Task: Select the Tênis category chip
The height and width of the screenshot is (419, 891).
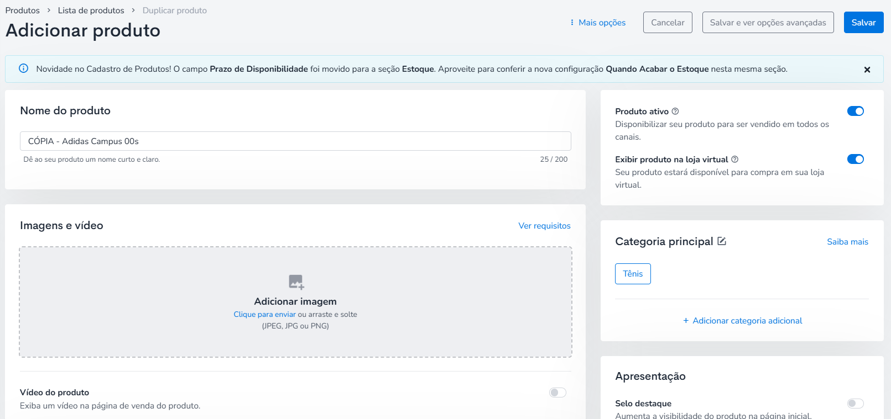Action: tap(633, 274)
